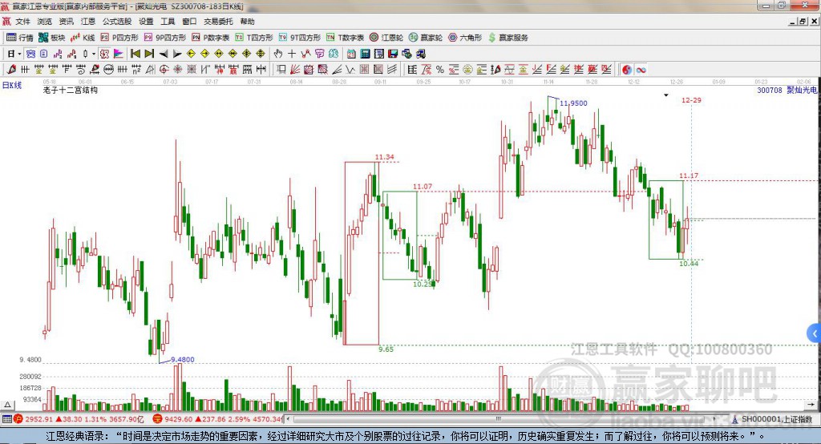This screenshot has height=444, width=821.
Task: Click the small black dropdown arrow above chart
Action: (666, 95)
